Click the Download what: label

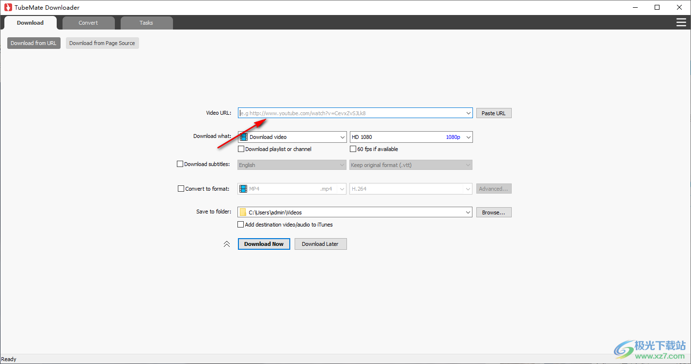pyautogui.click(x=212, y=136)
